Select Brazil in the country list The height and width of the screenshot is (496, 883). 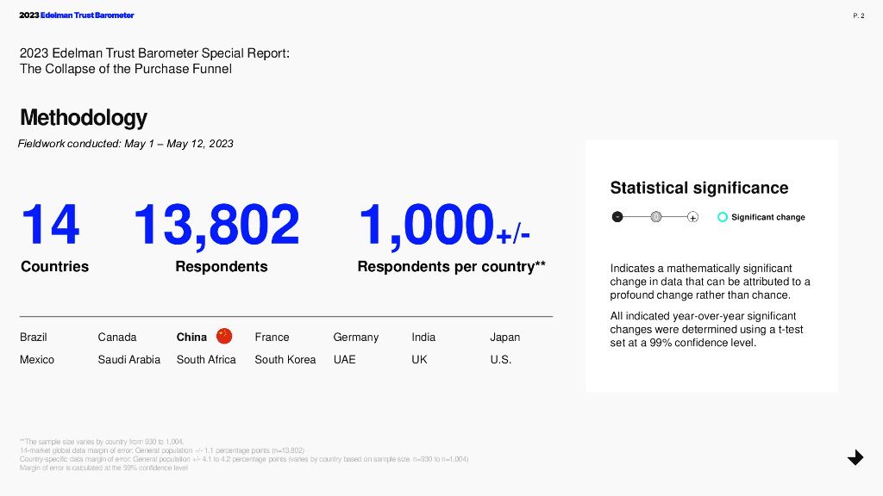tap(34, 337)
